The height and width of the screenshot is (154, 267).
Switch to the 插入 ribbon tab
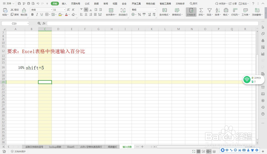click(64, 4)
